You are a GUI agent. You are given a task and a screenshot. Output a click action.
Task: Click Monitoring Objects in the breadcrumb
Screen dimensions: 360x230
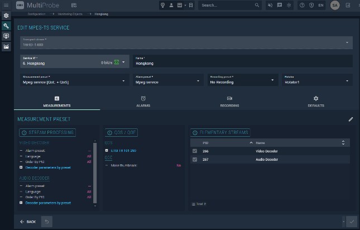click(71, 13)
